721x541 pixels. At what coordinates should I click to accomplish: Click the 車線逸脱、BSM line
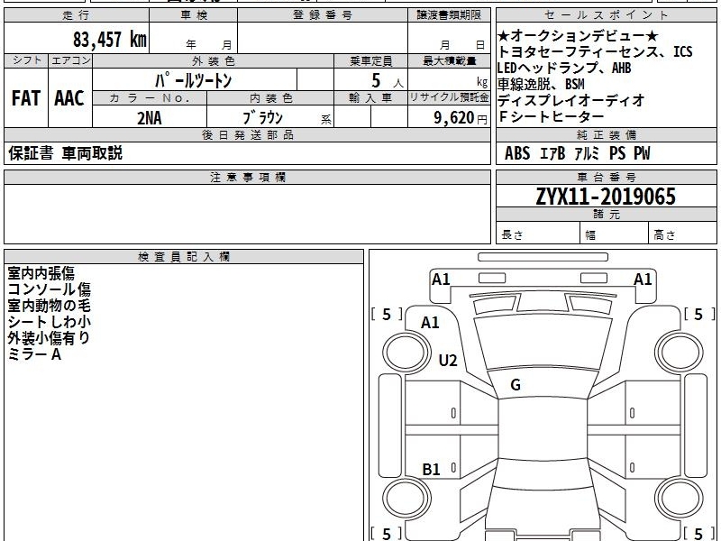click(x=542, y=84)
